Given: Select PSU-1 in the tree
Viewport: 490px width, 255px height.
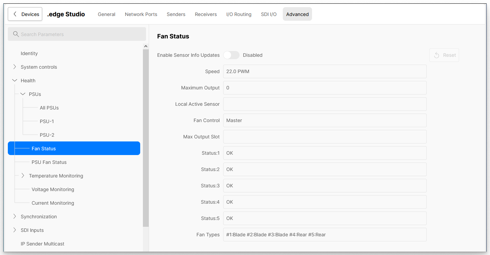Looking at the screenshot, I should point(47,121).
